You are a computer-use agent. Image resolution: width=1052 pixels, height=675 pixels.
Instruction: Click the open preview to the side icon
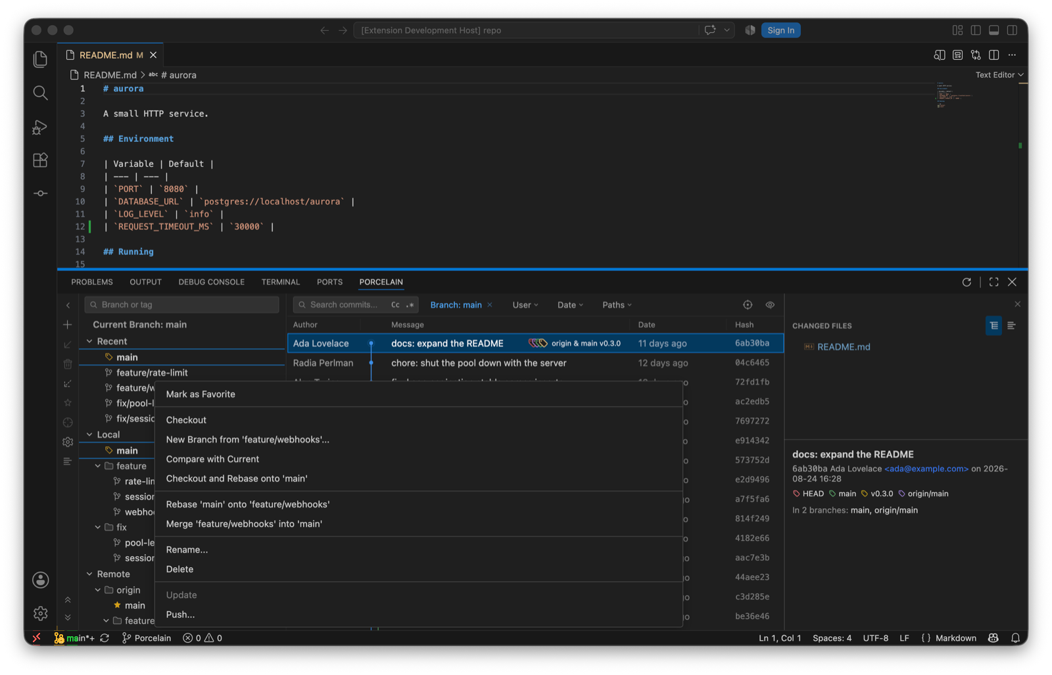(939, 55)
